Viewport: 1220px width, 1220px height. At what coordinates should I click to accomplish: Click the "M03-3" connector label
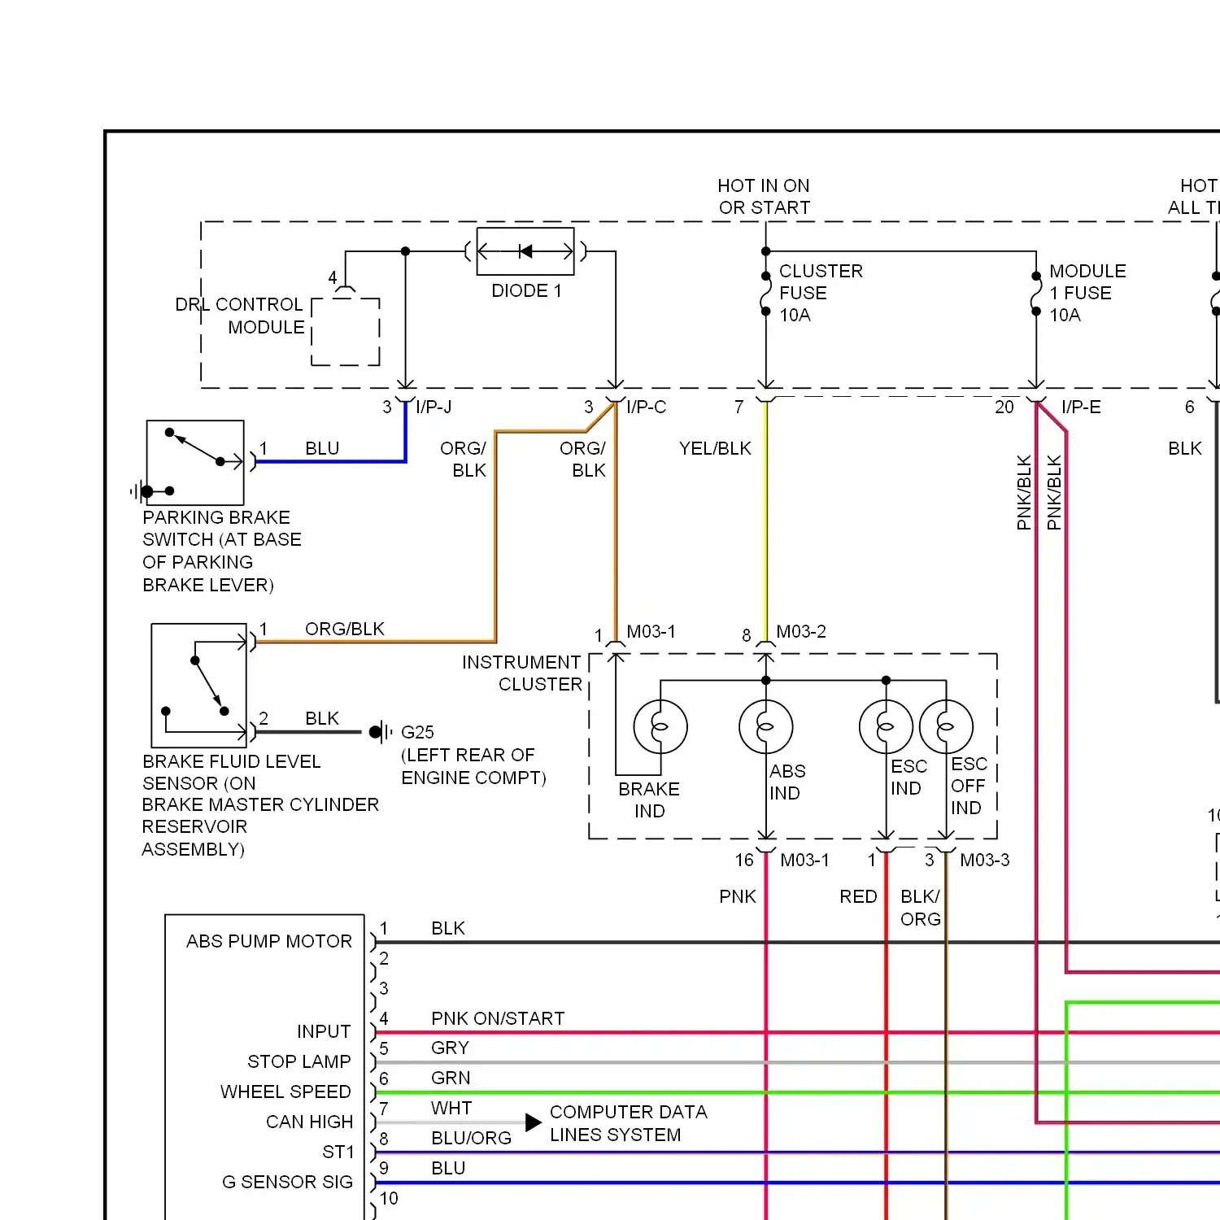click(985, 860)
